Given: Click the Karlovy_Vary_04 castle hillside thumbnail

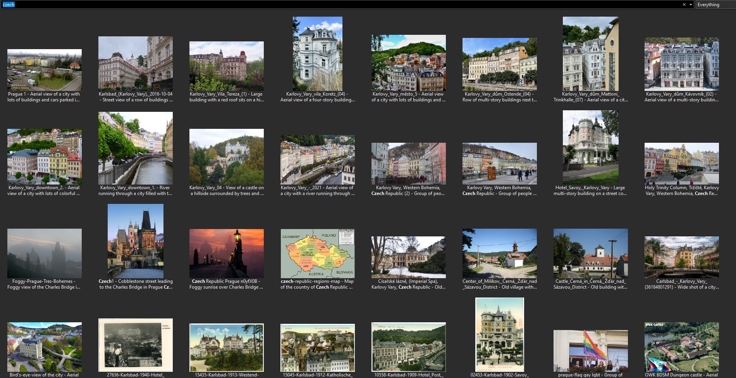Looking at the screenshot, I should click(227, 157).
